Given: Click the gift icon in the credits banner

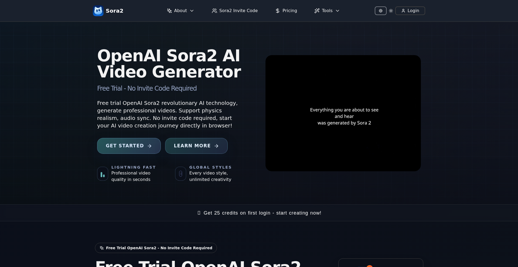Looking at the screenshot, I should click(199, 213).
